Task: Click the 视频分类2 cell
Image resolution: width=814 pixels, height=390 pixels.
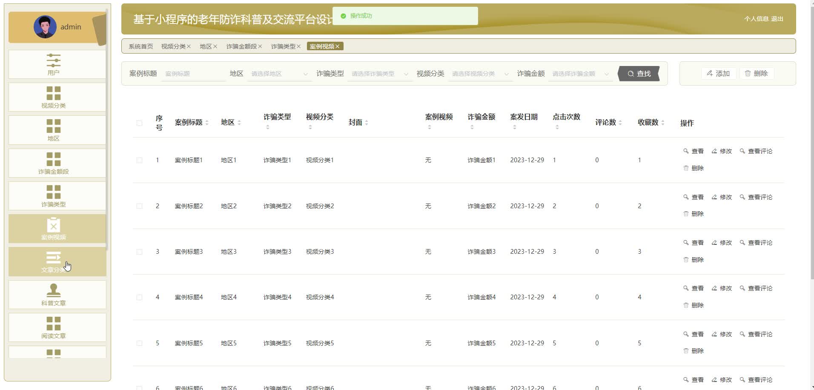Action: point(320,206)
